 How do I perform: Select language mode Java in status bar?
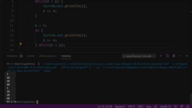148,106
